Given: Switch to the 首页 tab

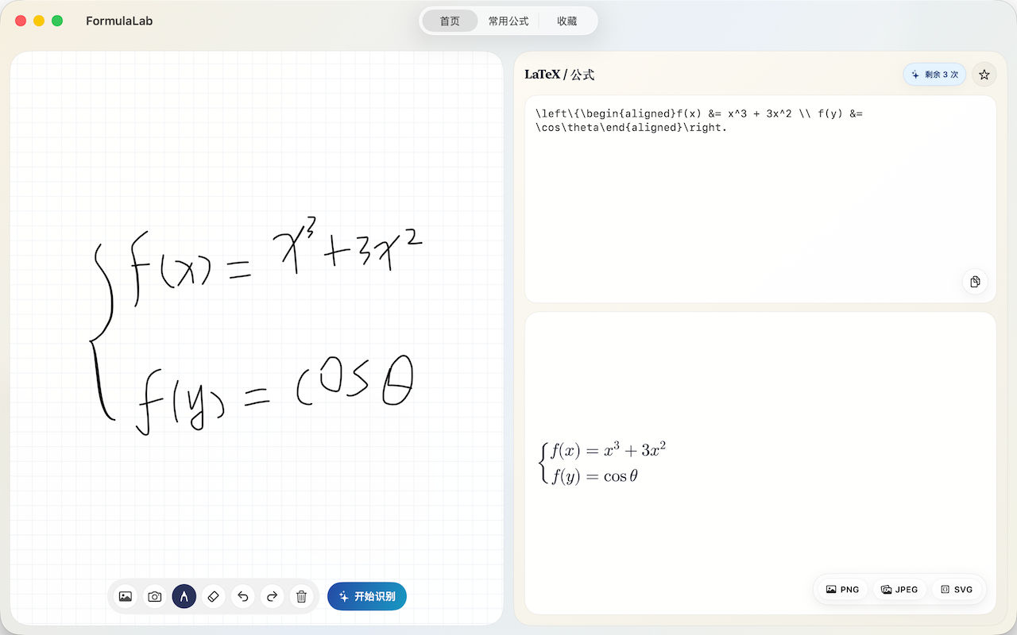Looking at the screenshot, I should click(450, 21).
